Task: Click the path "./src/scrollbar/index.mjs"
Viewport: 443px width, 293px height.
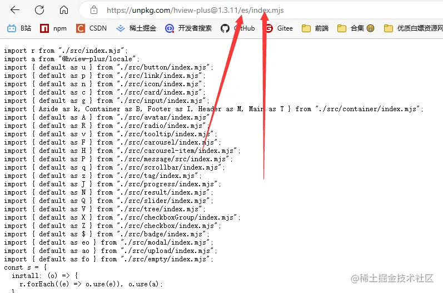Action: (x=169, y=167)
